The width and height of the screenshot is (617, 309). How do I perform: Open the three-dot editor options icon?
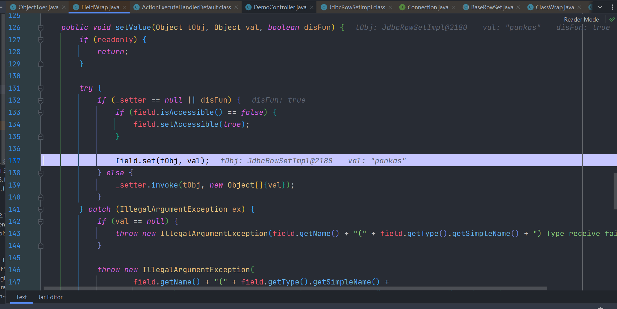613,7
